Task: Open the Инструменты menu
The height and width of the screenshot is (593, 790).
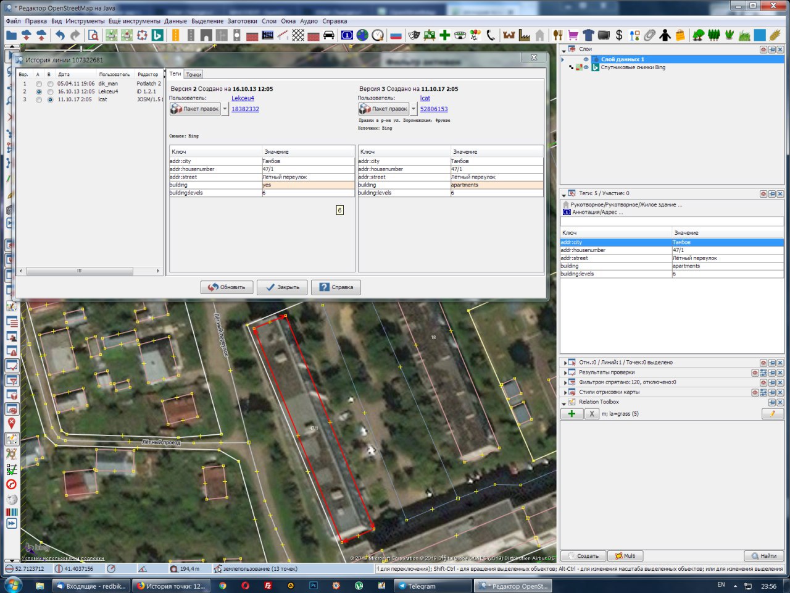Action: pyautogui.click(x=85, y=21)
